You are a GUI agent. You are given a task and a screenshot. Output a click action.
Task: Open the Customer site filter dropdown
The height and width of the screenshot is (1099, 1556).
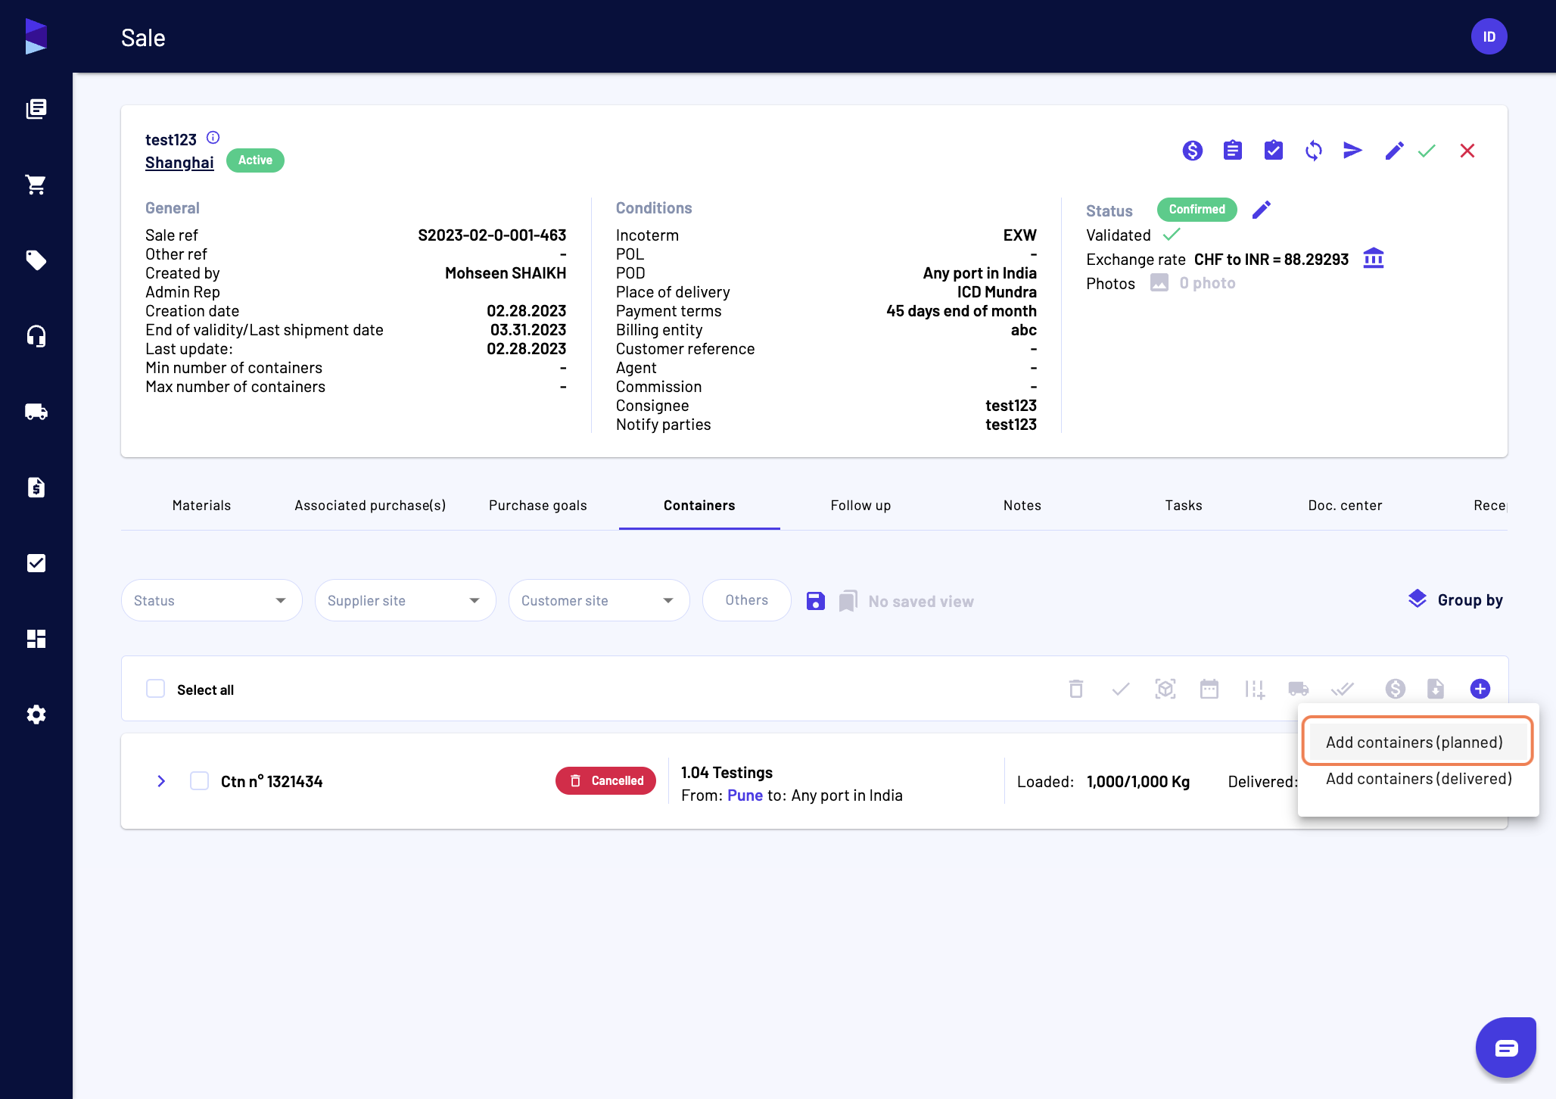[x=599, y=600]
